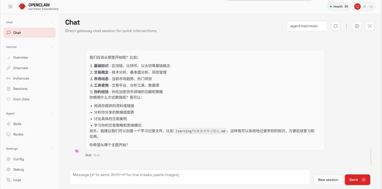The width and height of the screenshot is (382, 189).
Task: Click the Send button
Action: pyautogui.click(x=357, y=180)
